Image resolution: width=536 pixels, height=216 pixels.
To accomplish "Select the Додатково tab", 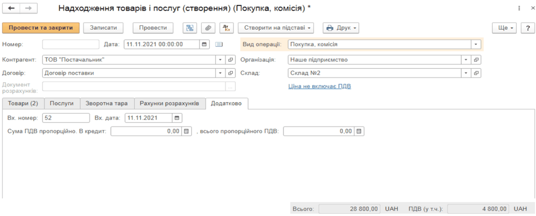I will (x=227, y=103).
